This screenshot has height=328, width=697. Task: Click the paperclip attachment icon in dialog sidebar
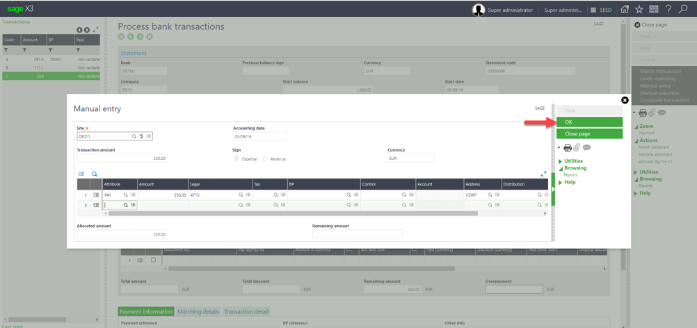tap(577, 148)
